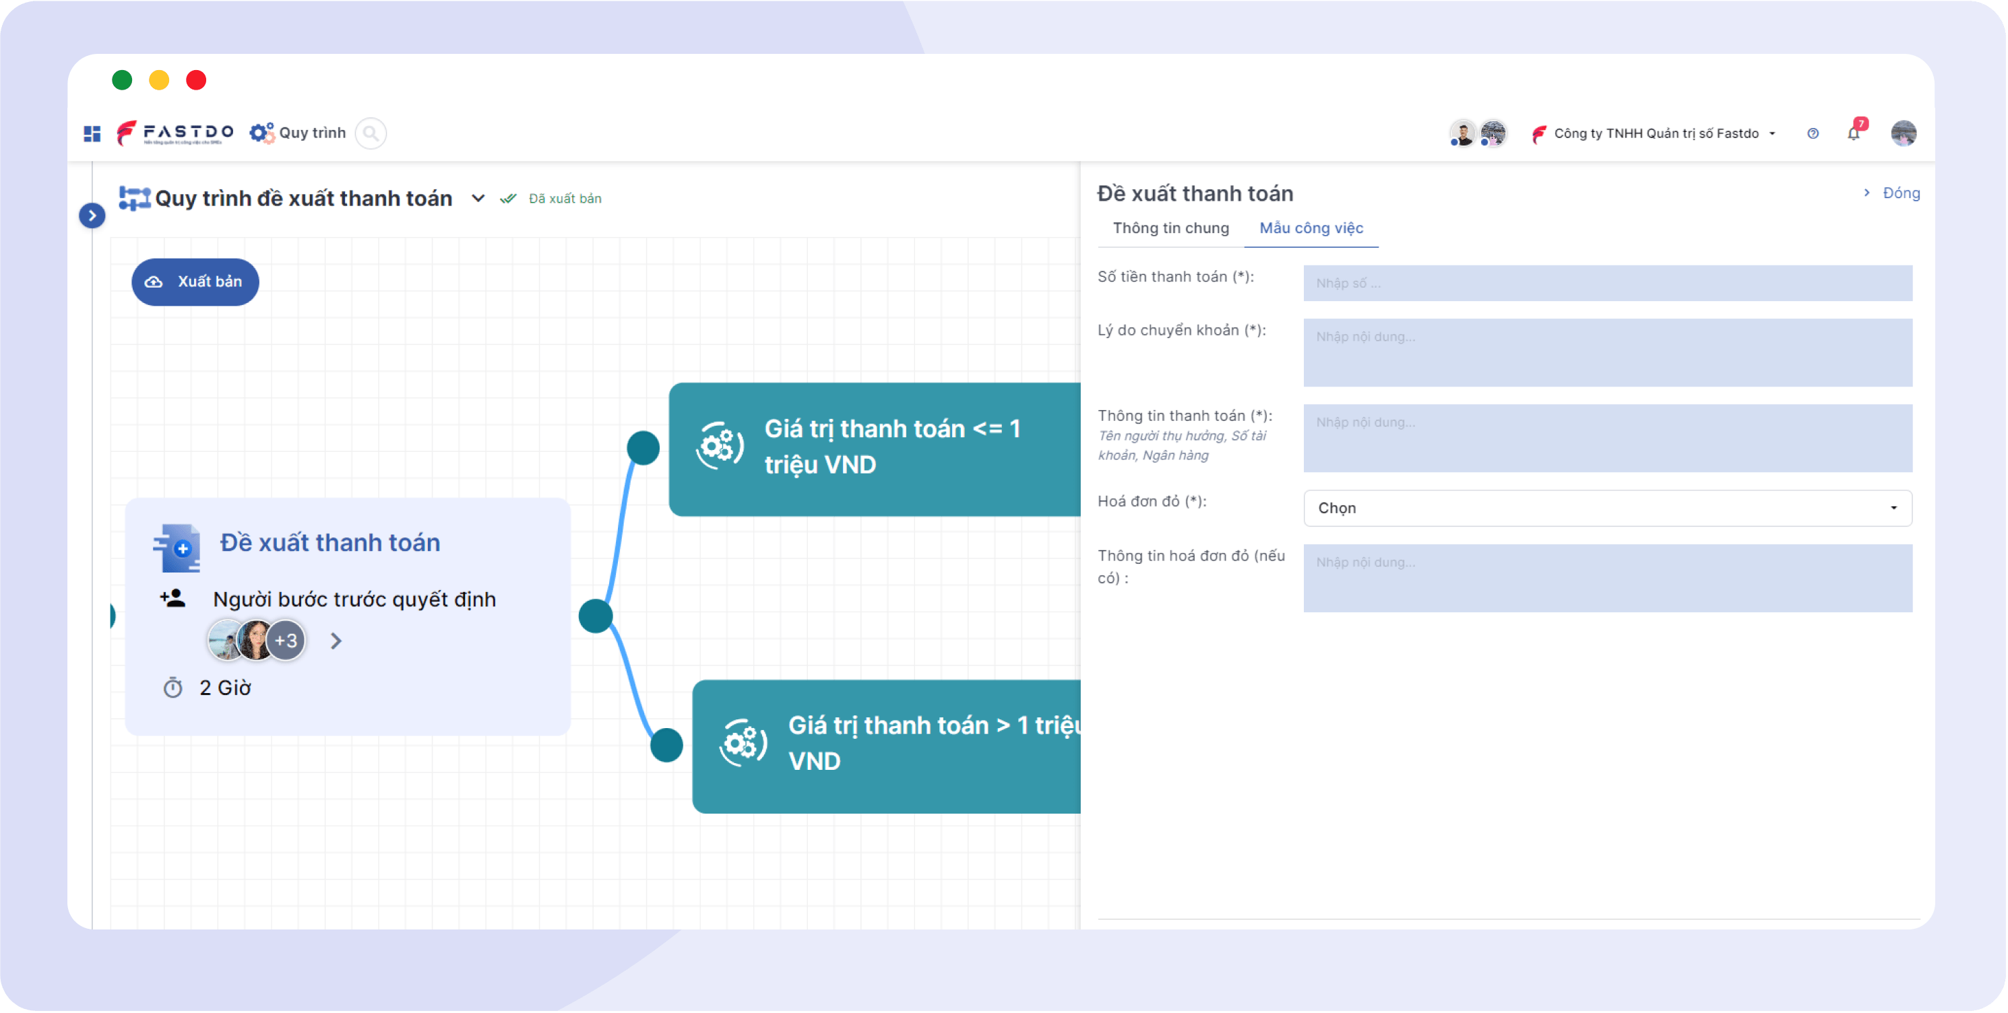2008x1013 pixels.
Task: Click the timer clock icon
Action: [172, 688]
